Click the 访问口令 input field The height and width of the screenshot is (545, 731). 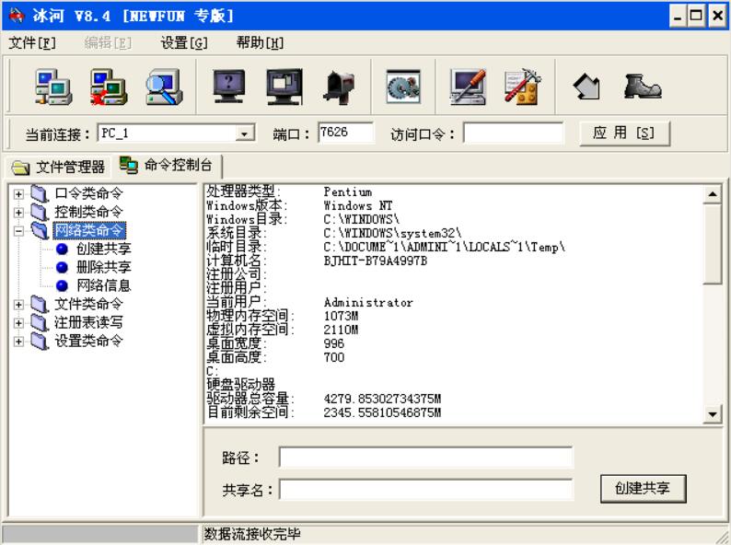pos(514,133)
